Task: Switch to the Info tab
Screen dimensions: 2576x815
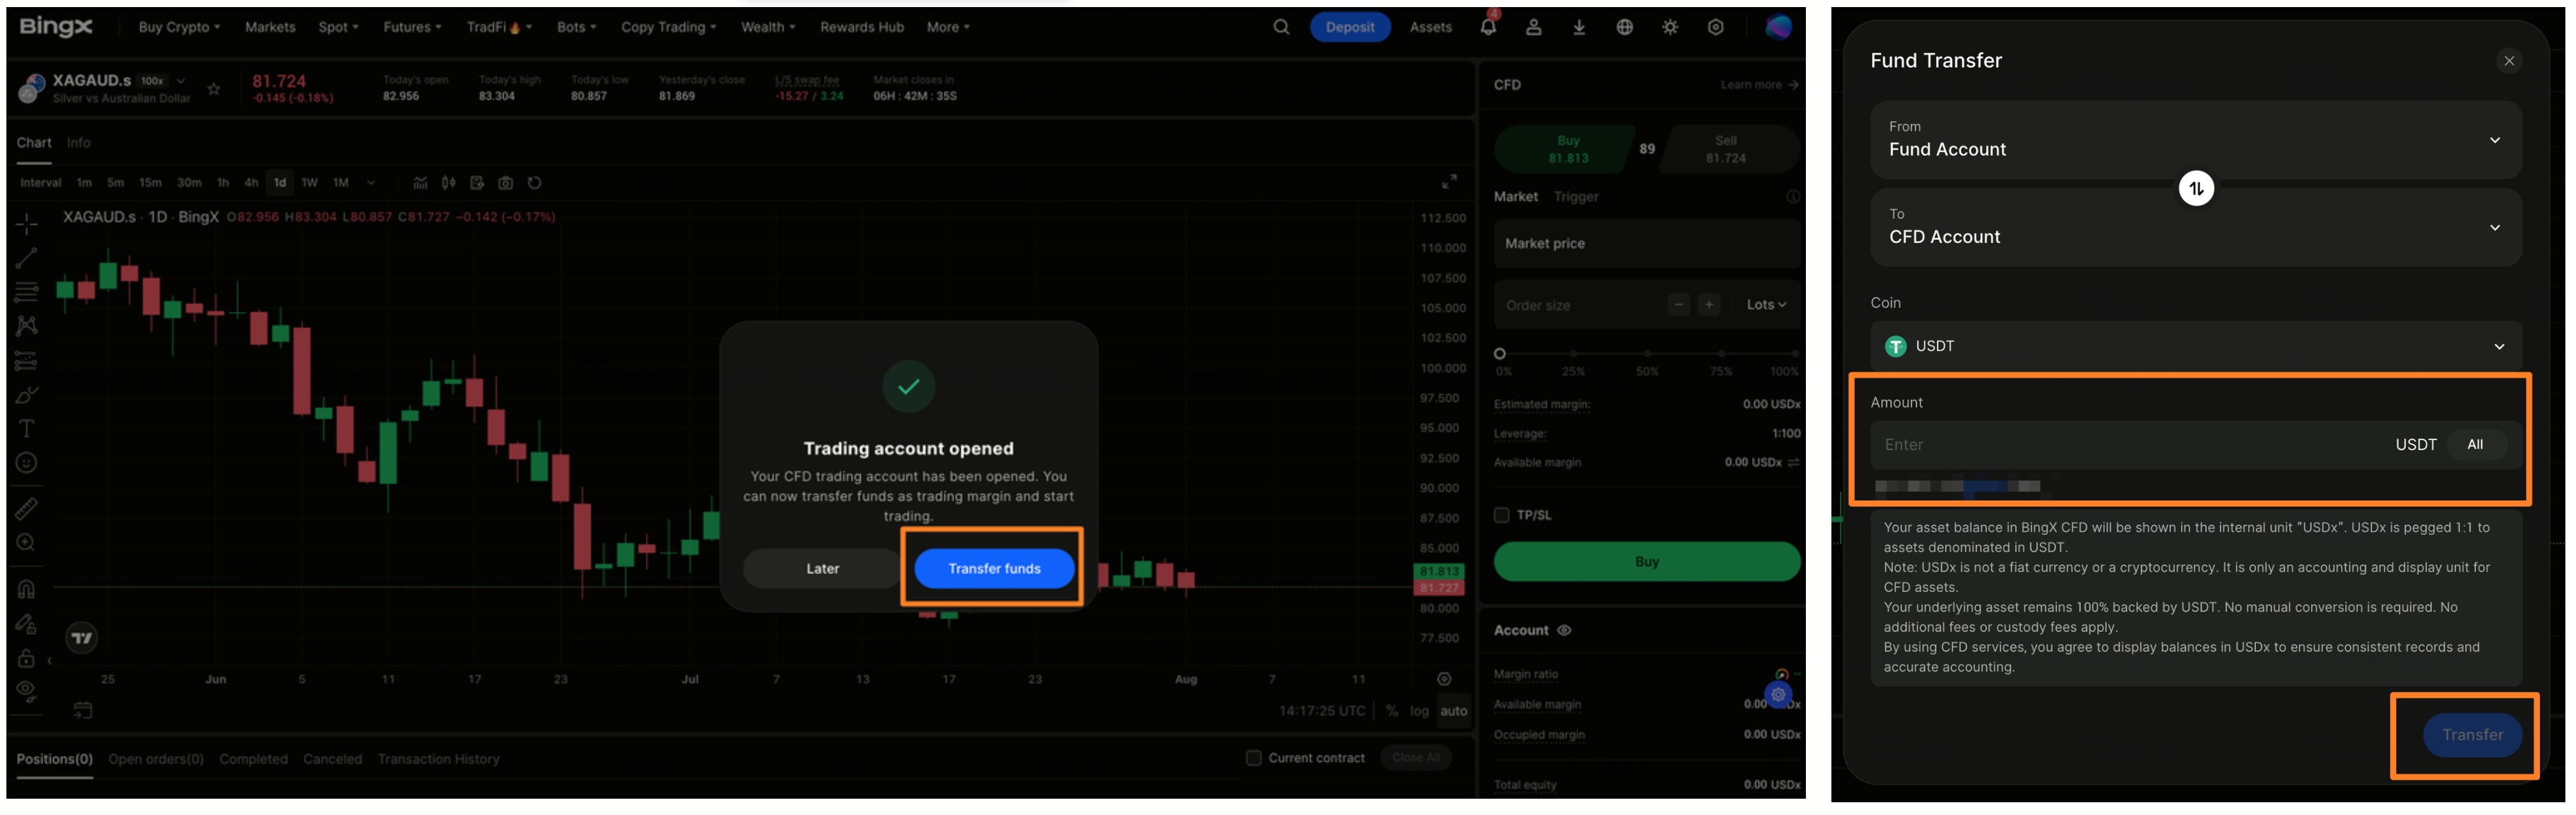Action: [x=79, y=143]
